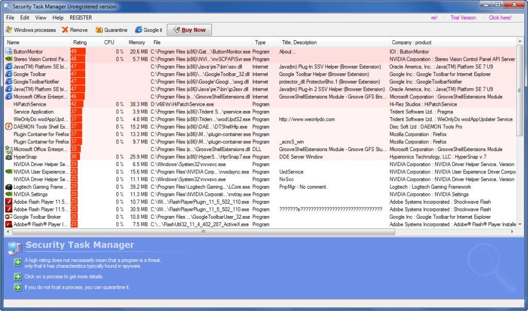
Task: Click icon of Microsoft Office Enterprise rated 46
Action: click(9, 96)
